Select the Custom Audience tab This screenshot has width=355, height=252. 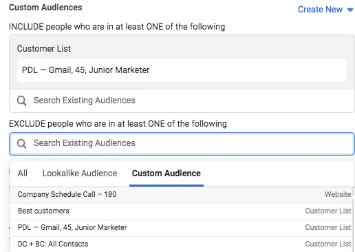point(166,174)
